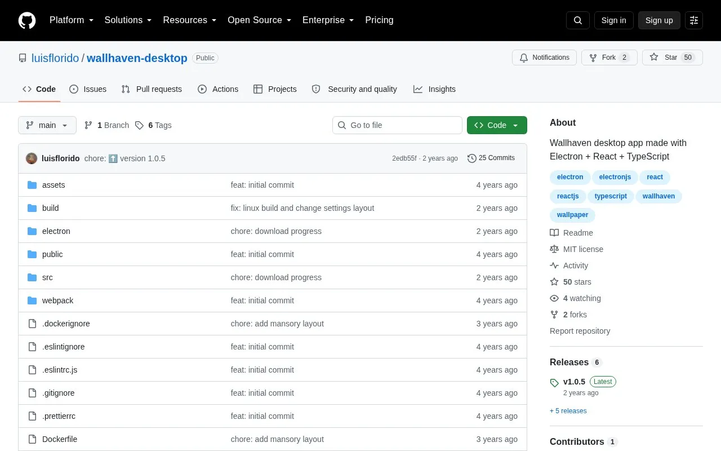Screen dimensions: 721x451
Task: Click the release tag icon beside v1.0.5
Action: pyautogui.click(x=554, y=383)
